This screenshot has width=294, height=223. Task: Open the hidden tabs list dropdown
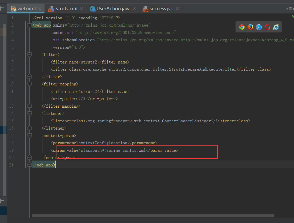click(290, 9)
